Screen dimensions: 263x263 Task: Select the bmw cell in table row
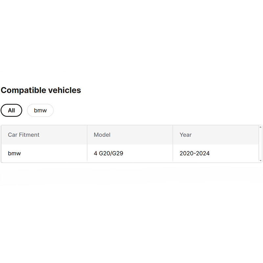(x=14, y=153)
